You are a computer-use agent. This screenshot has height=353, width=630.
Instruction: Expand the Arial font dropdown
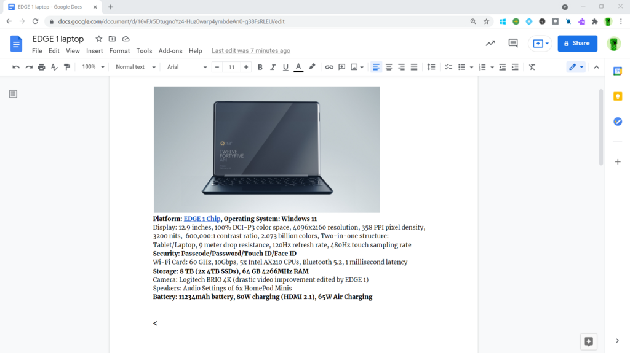click(x=187, y=67)
